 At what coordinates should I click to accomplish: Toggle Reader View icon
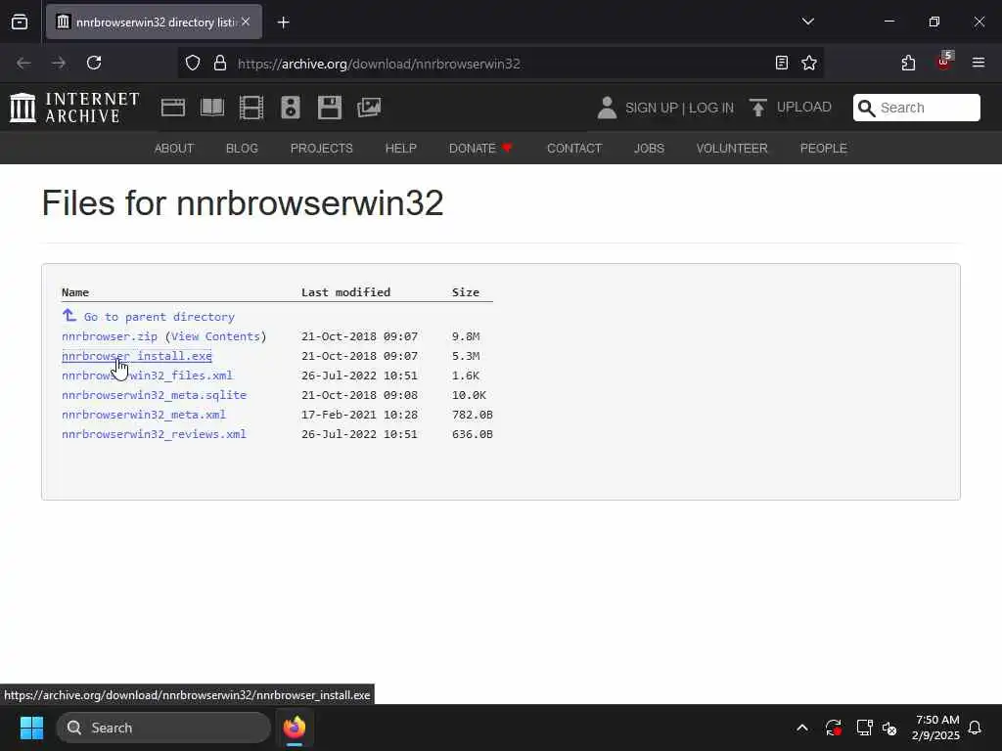782,63
